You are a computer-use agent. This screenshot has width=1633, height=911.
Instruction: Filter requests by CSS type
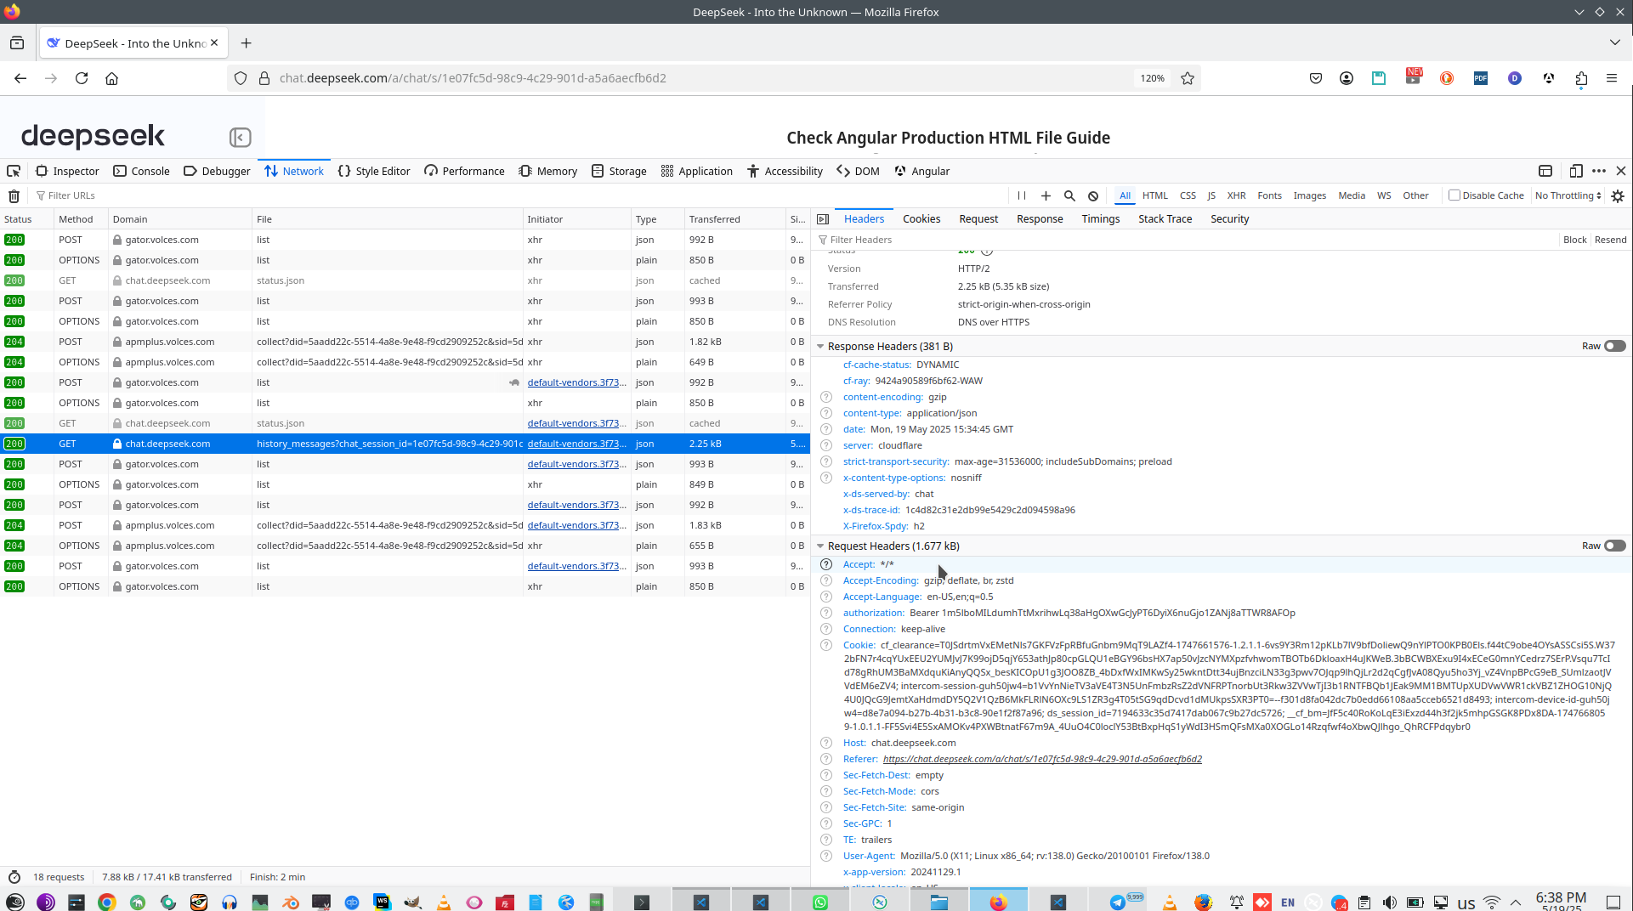click(x=1188, y=195)
